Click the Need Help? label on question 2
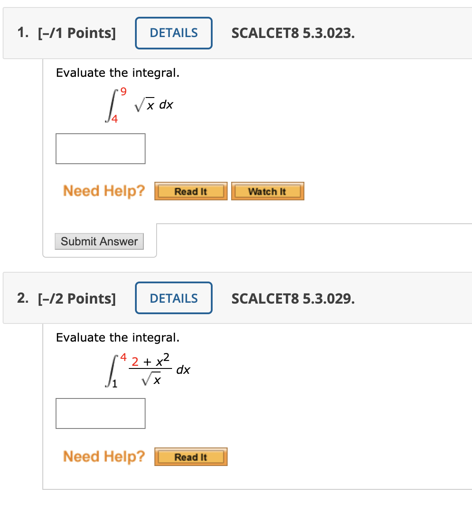 click(x=104, y=457)
